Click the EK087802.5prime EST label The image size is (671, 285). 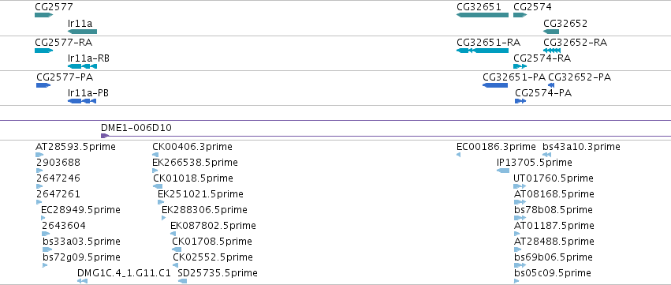pyautogui.click(x=213, y=226)
